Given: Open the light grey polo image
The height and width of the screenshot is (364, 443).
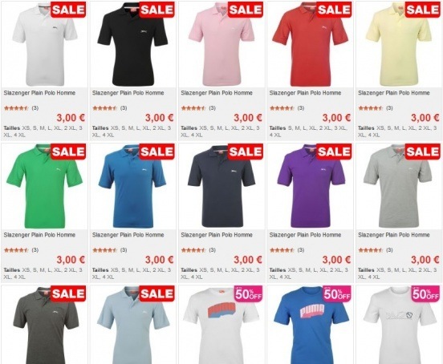Looking at the screenshot, I should coord(399,186).
